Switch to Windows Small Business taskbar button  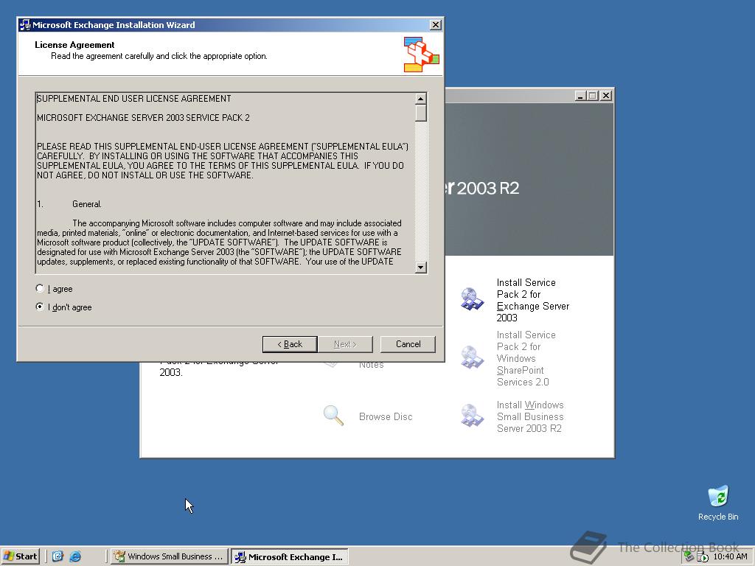170,556
